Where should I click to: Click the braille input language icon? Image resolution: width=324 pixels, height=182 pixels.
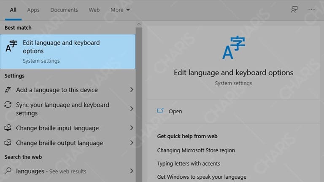click(x=8, y=128)
